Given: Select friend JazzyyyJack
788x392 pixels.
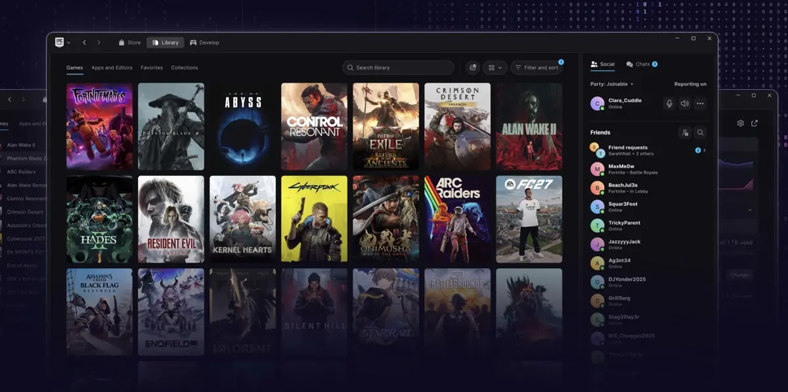Looking at the screenshot, I should [x=649, y=245].
